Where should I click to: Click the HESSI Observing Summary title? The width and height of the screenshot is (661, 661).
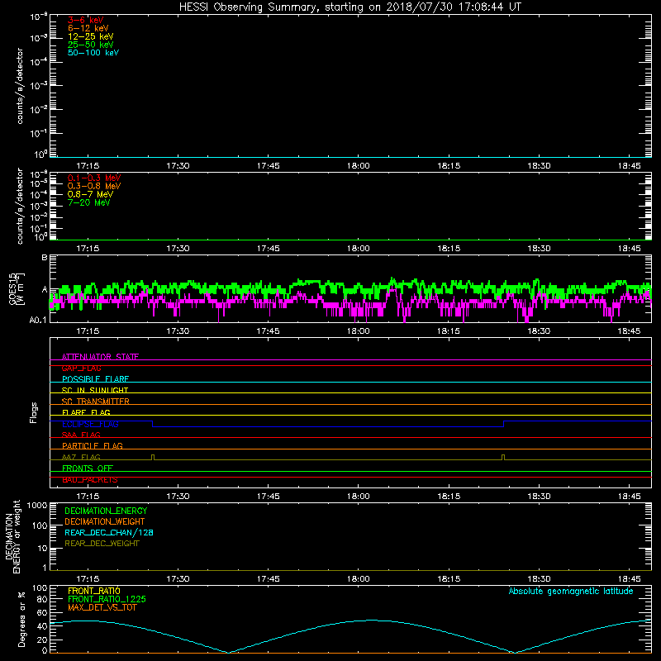(x=350, y=7)
